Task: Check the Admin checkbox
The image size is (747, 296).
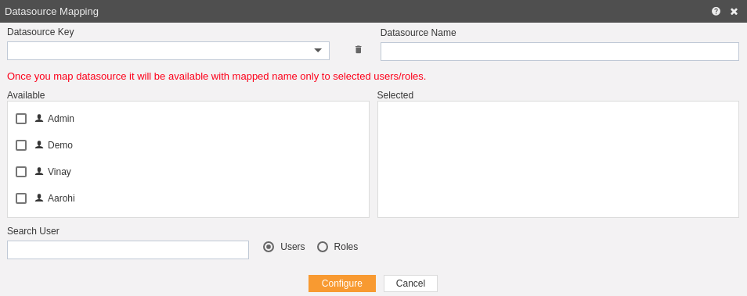Action: click(x=21, y=119)
